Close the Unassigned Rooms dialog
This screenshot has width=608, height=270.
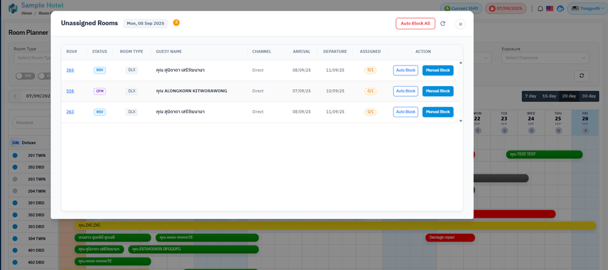(460, 24)
